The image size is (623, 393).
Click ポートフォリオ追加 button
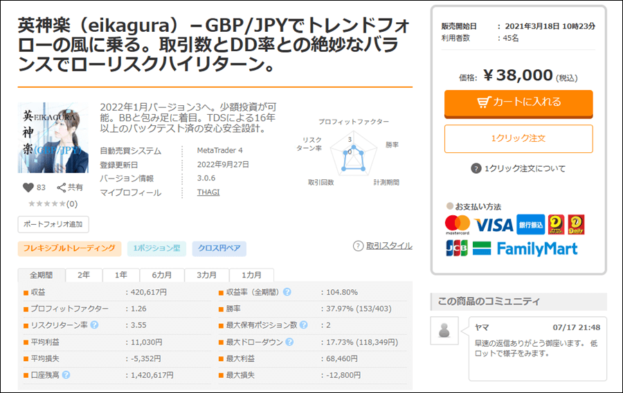(x=53, y=224)
